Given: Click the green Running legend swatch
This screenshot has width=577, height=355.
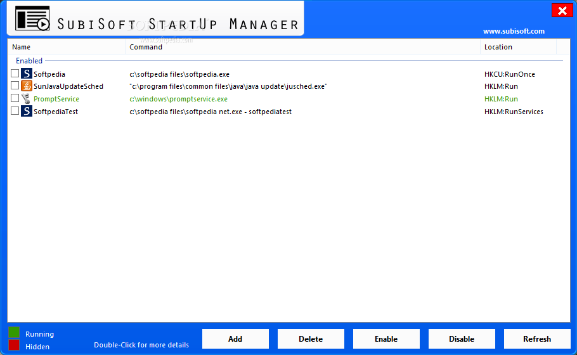Looking at the screenshot, I should (14, 332).
